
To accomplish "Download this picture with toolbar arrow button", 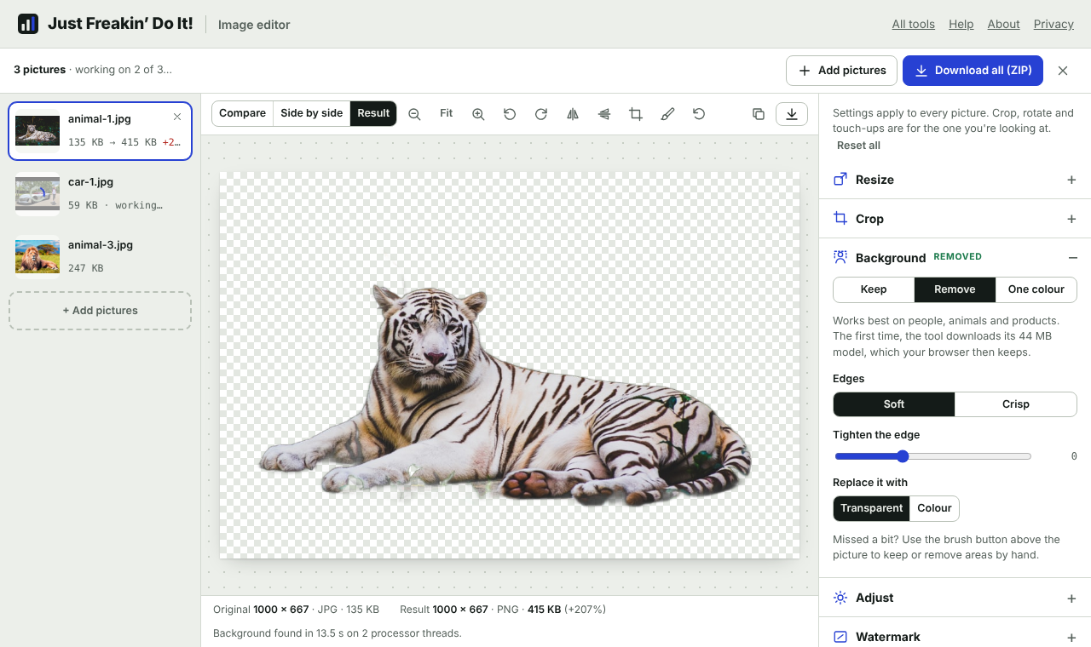I will (x=792, y=114).
